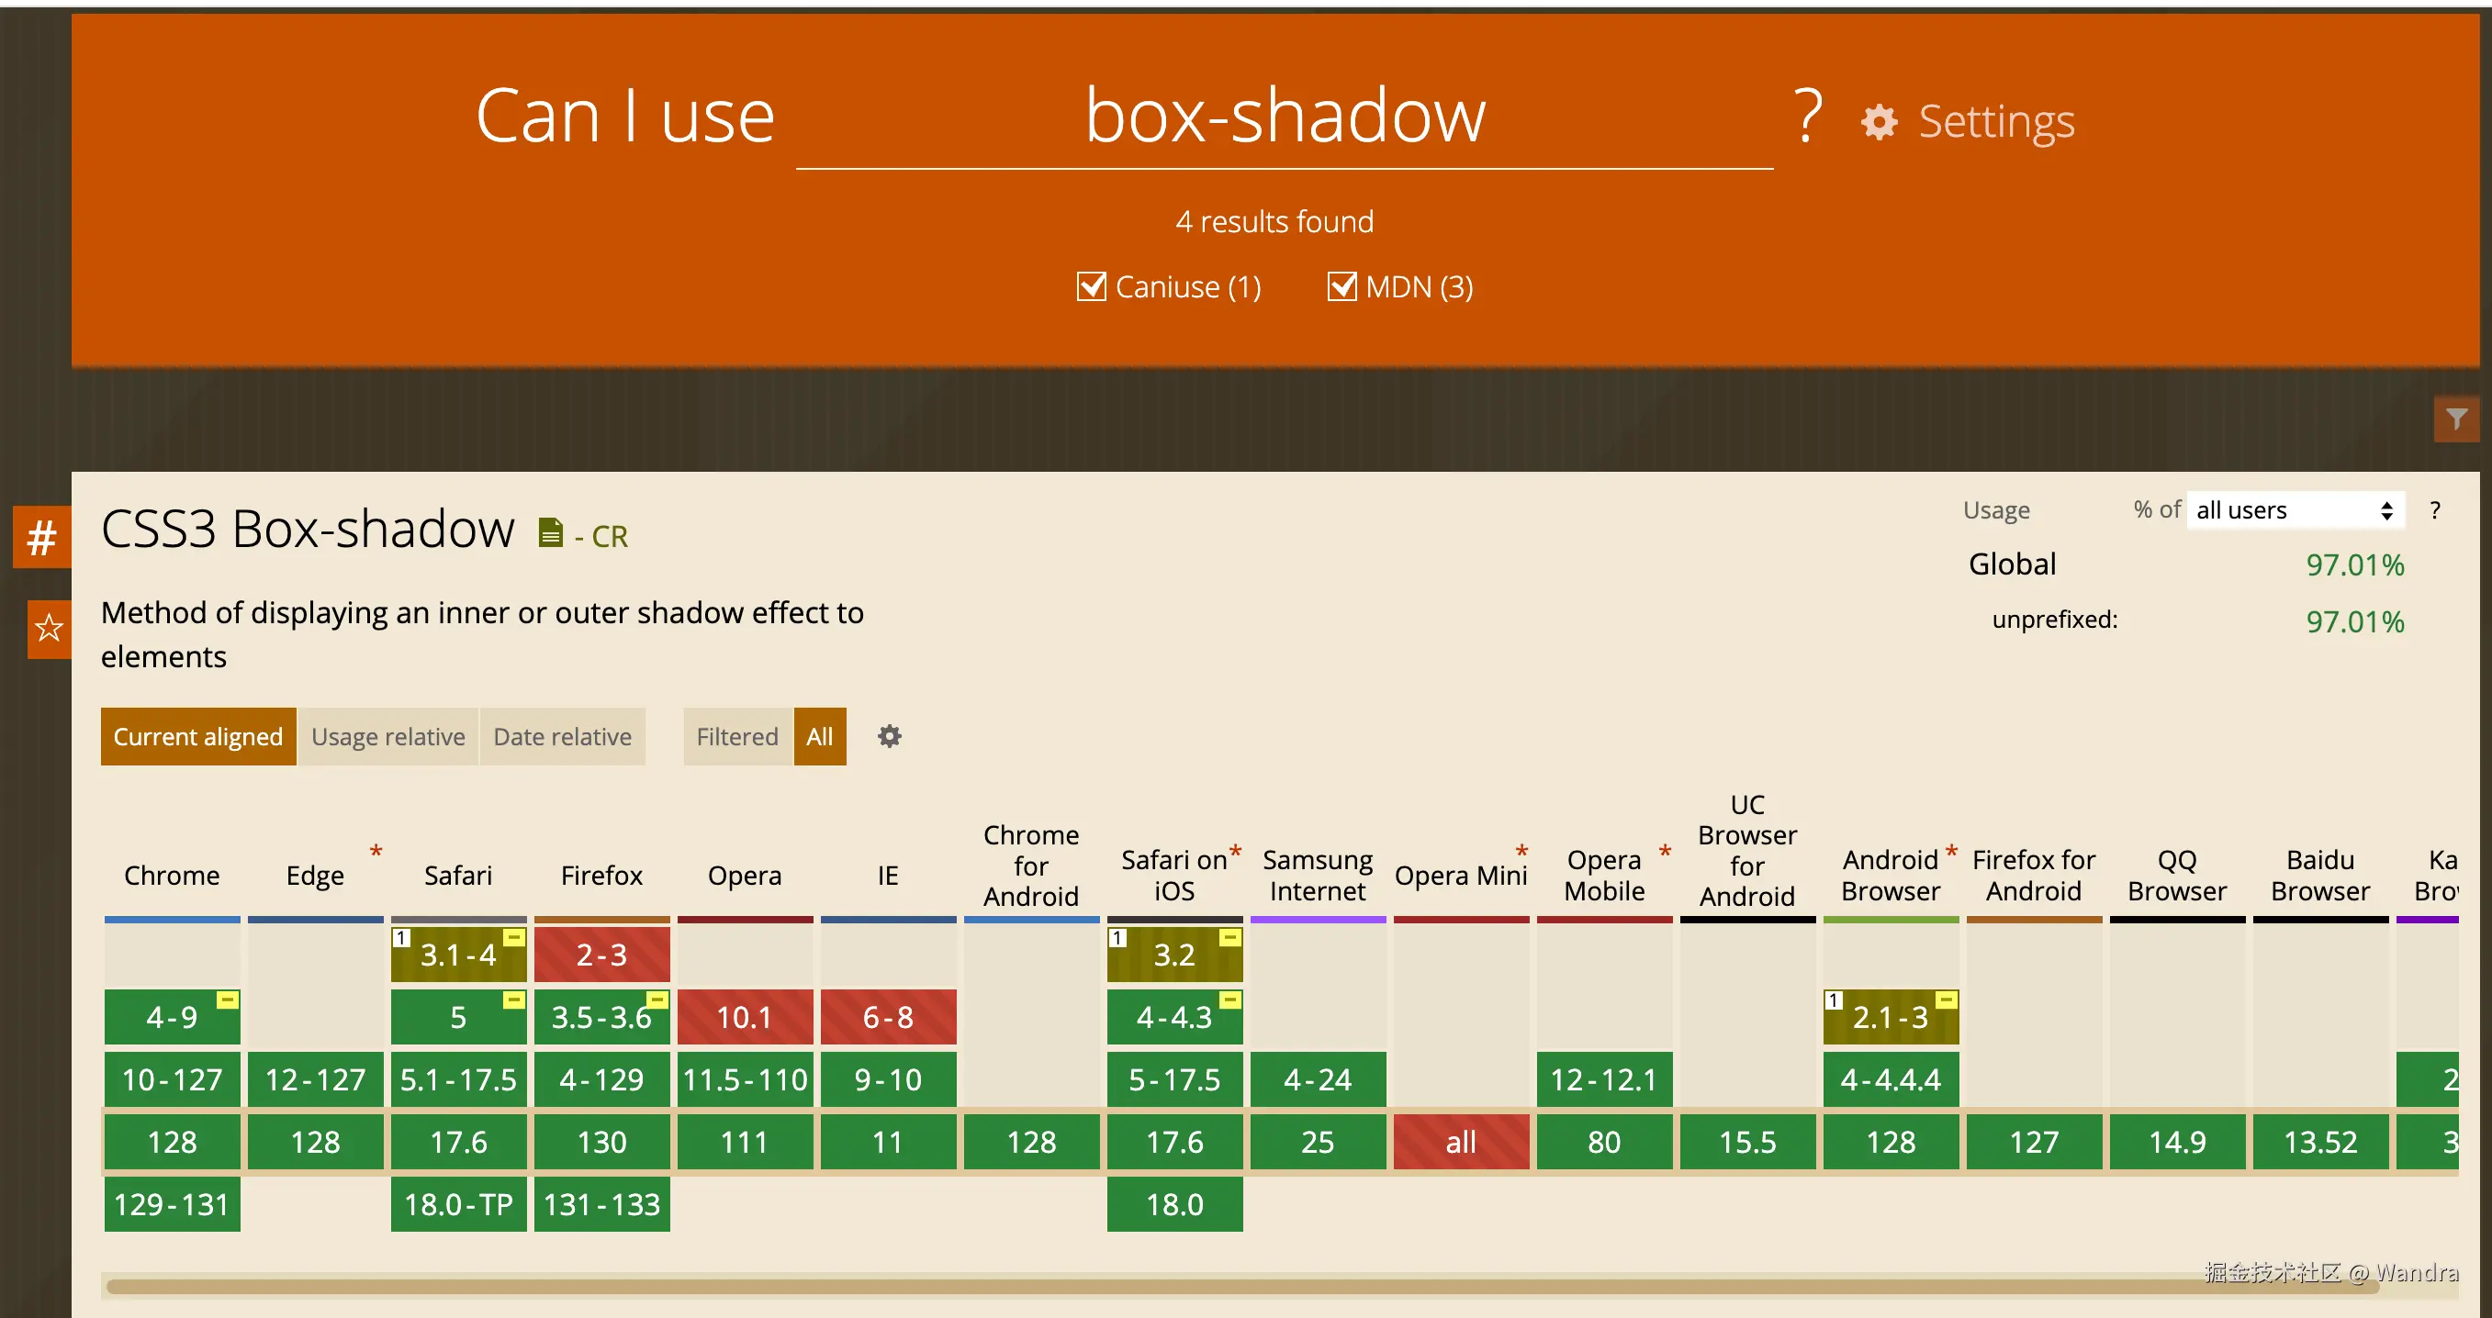
Task: Click the hash permalink icon
Action: [40, 538]
